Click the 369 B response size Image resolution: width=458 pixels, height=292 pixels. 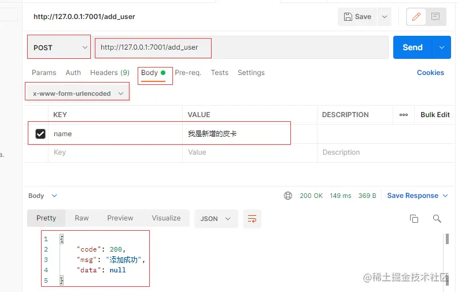[367, 196]
